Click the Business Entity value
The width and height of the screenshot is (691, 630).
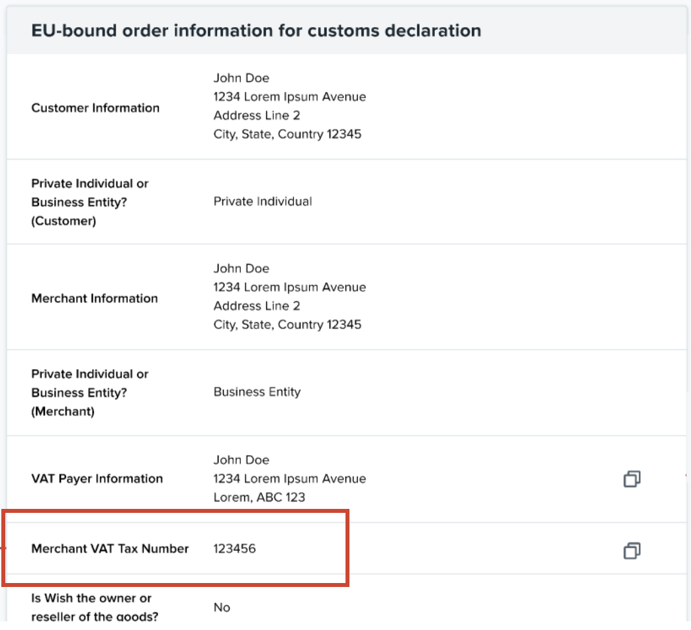pyautogui.click(x=257, y=392)
